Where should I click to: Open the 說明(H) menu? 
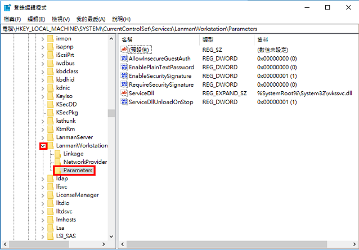tap(122, 19)
